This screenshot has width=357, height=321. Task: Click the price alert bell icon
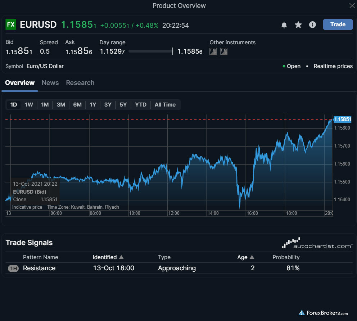point(284,25)
